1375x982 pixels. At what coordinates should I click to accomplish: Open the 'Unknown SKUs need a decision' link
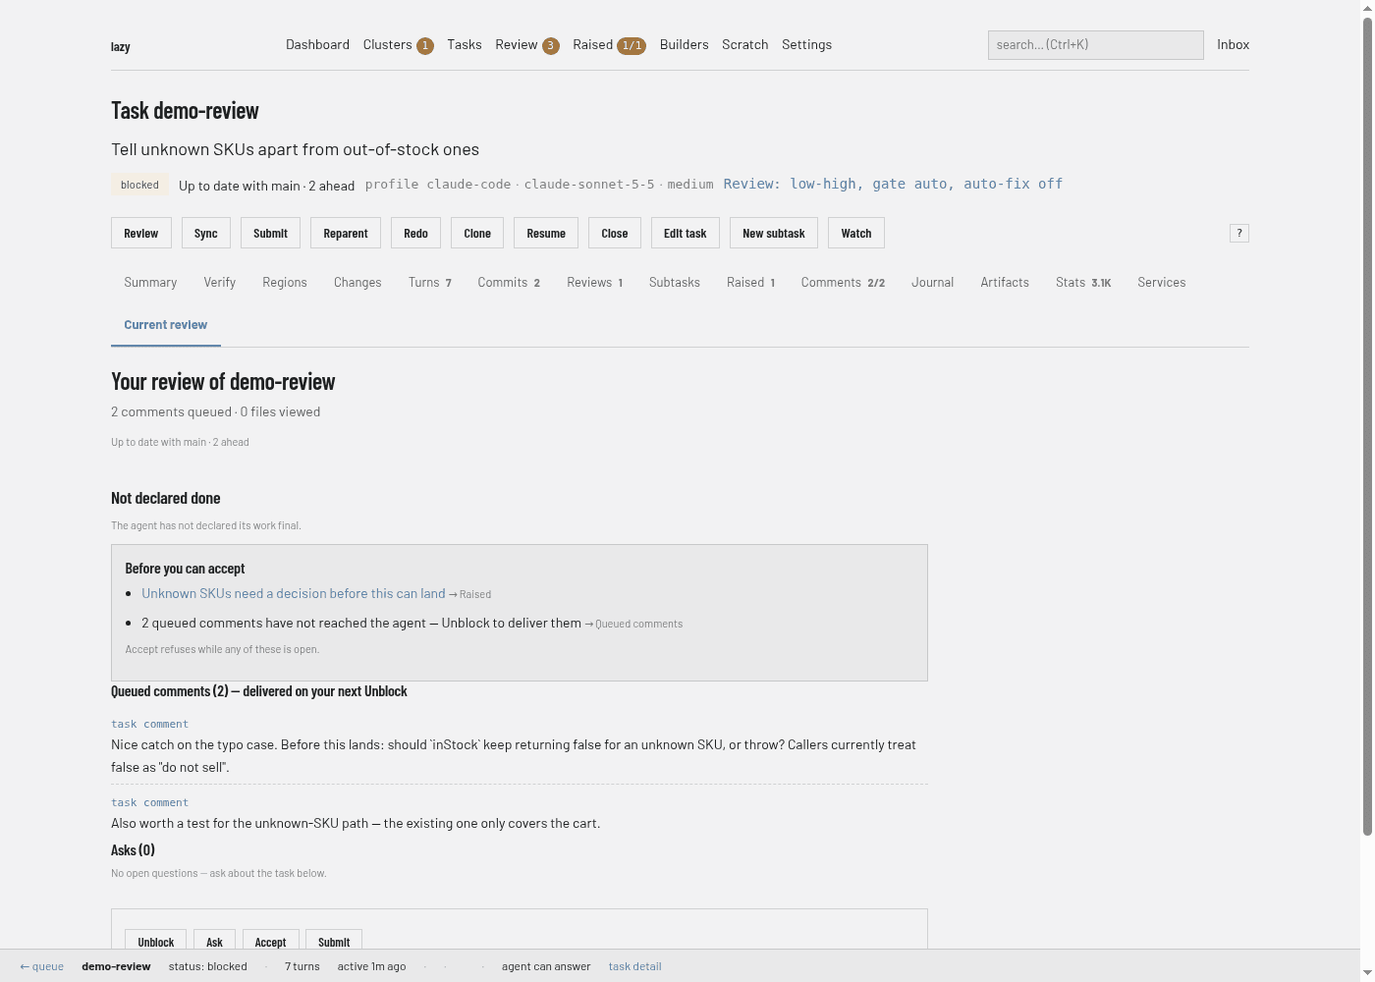click(294, 593)
